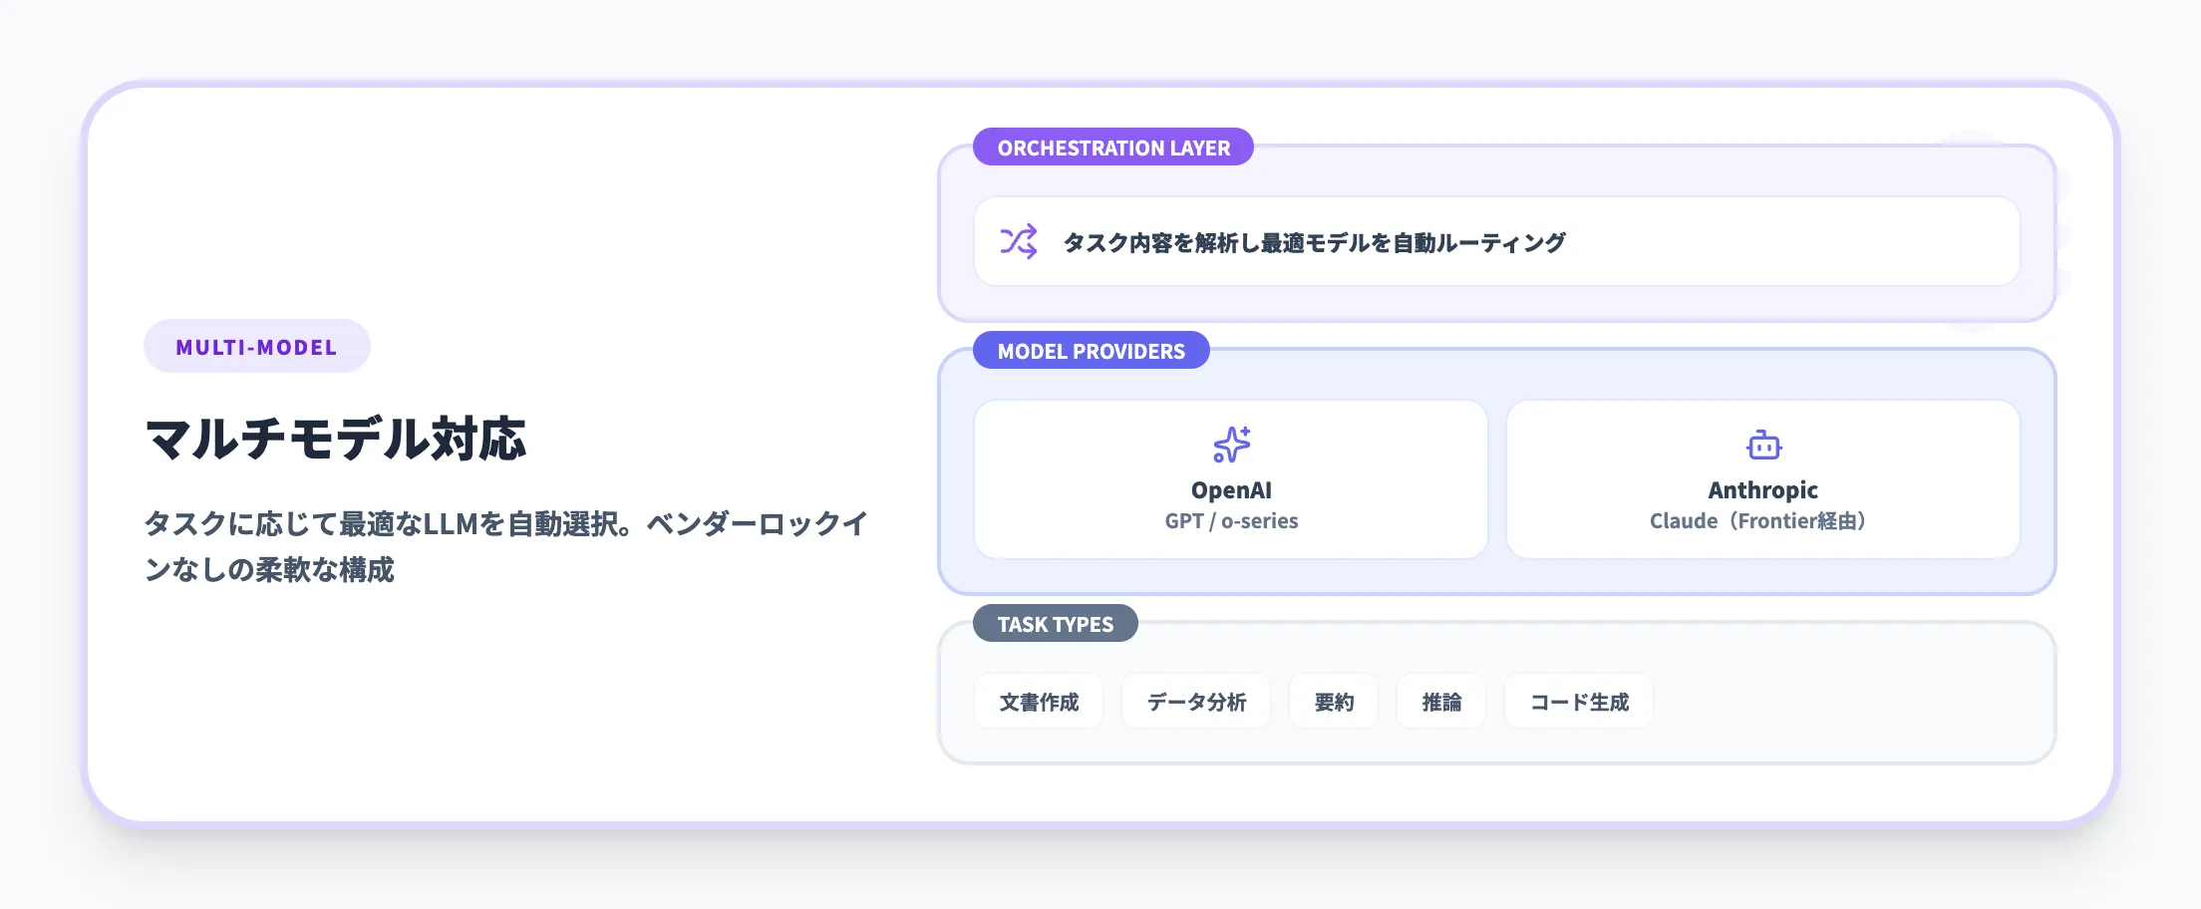This screenshot has height=909, width=2201.
Task: Click the TASK TYPES label
Action: pos(1055,624)
